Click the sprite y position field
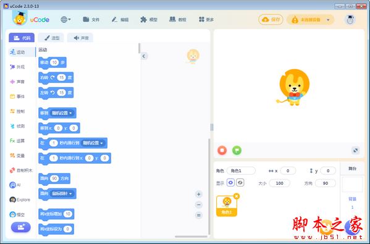This screenshot has width=370, height=244. point(328,170)
